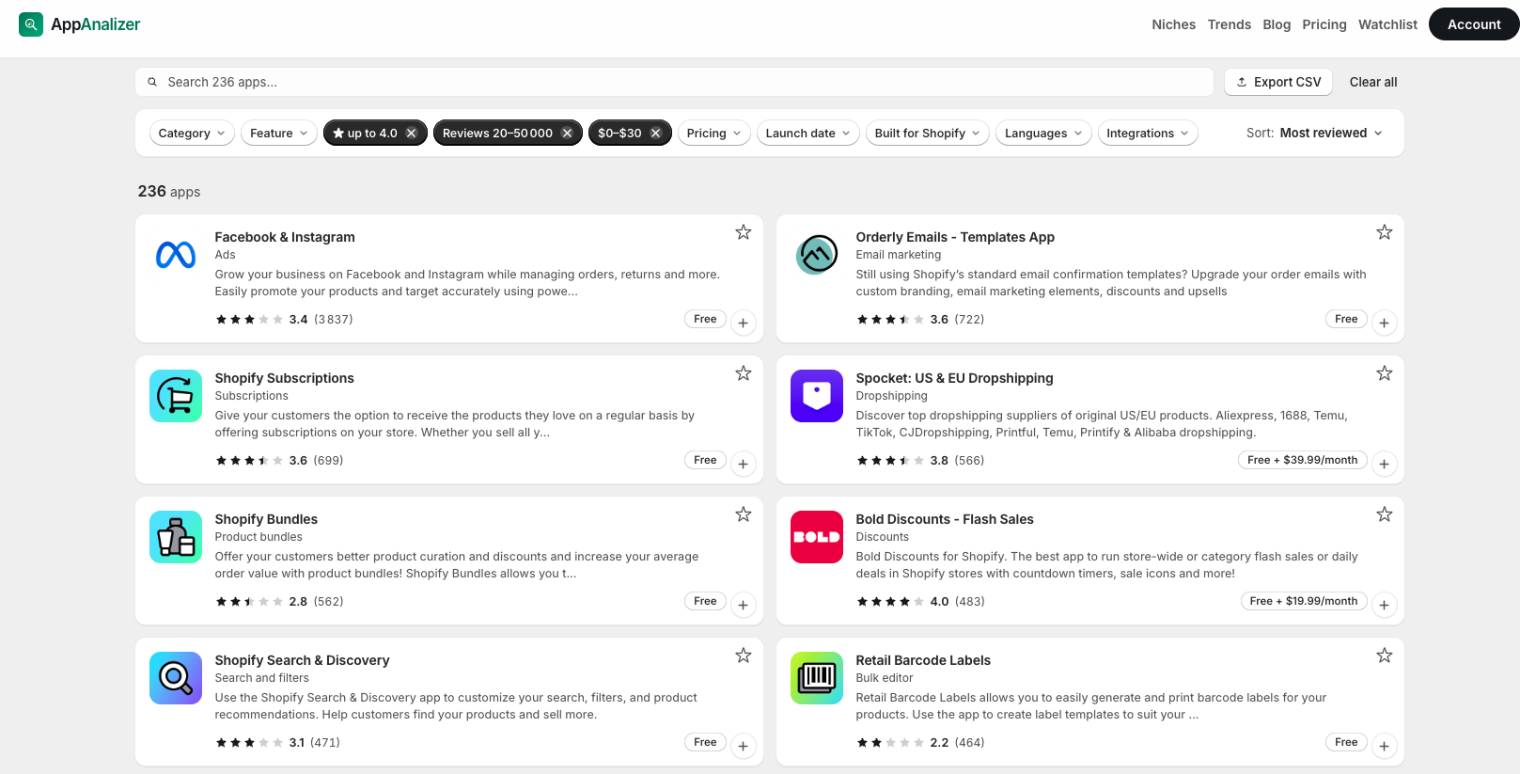This screenshot has width=1520, height=774.
Task: Open Blog in top navigation
Action: [x=1277, y=24]
